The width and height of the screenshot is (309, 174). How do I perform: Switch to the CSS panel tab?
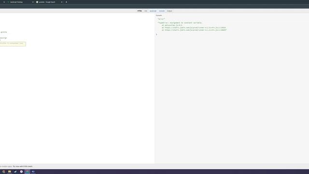(146, 11)
